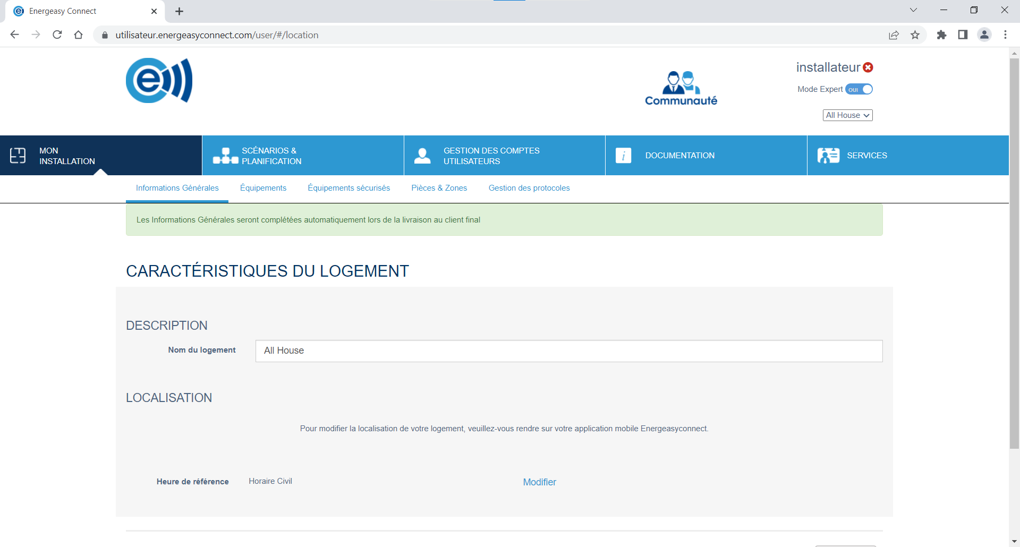Switch to Gestion des protocoles tab

529,188
